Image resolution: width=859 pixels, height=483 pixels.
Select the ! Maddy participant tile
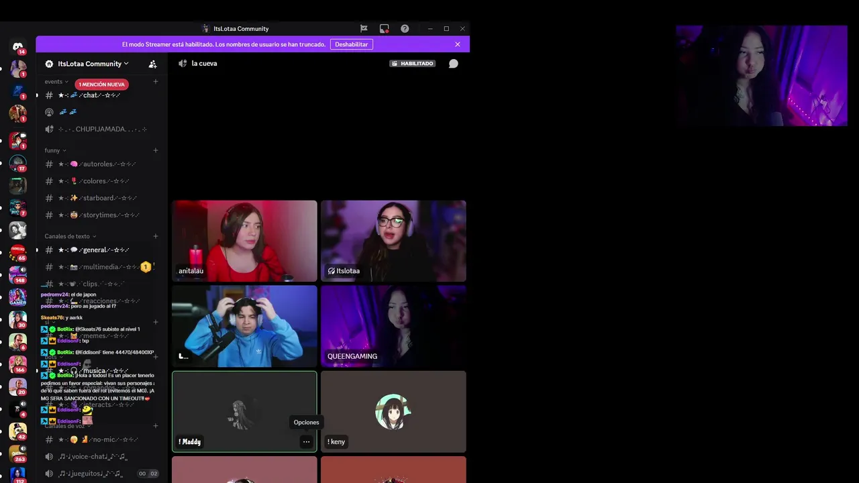pyautogui.click(x=244, y=412)
